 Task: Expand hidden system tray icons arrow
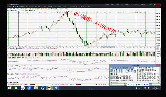point(133,88)
